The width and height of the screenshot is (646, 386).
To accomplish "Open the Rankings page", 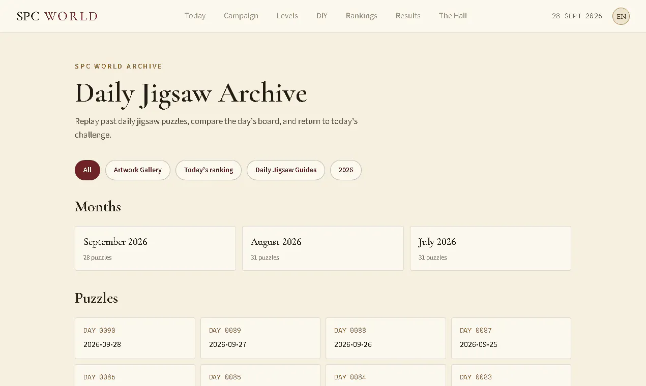I will [x=362, y=16].
